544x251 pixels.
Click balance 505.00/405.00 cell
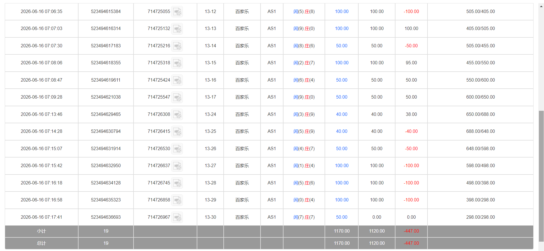click(x=481, y=12)
